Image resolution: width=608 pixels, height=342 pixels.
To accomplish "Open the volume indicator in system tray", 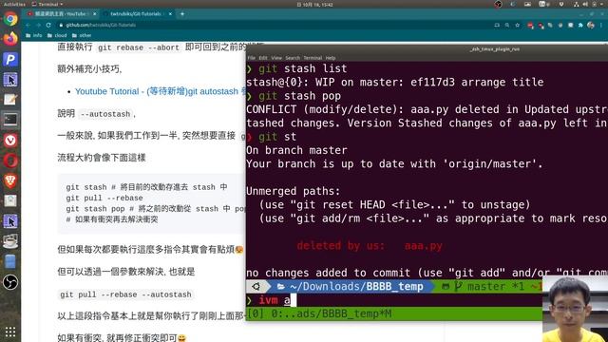I will (585, 4).
